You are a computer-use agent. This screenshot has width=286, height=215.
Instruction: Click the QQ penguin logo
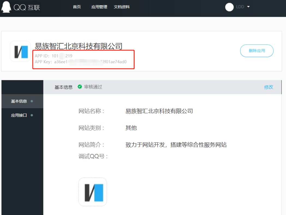coord(6,7)
